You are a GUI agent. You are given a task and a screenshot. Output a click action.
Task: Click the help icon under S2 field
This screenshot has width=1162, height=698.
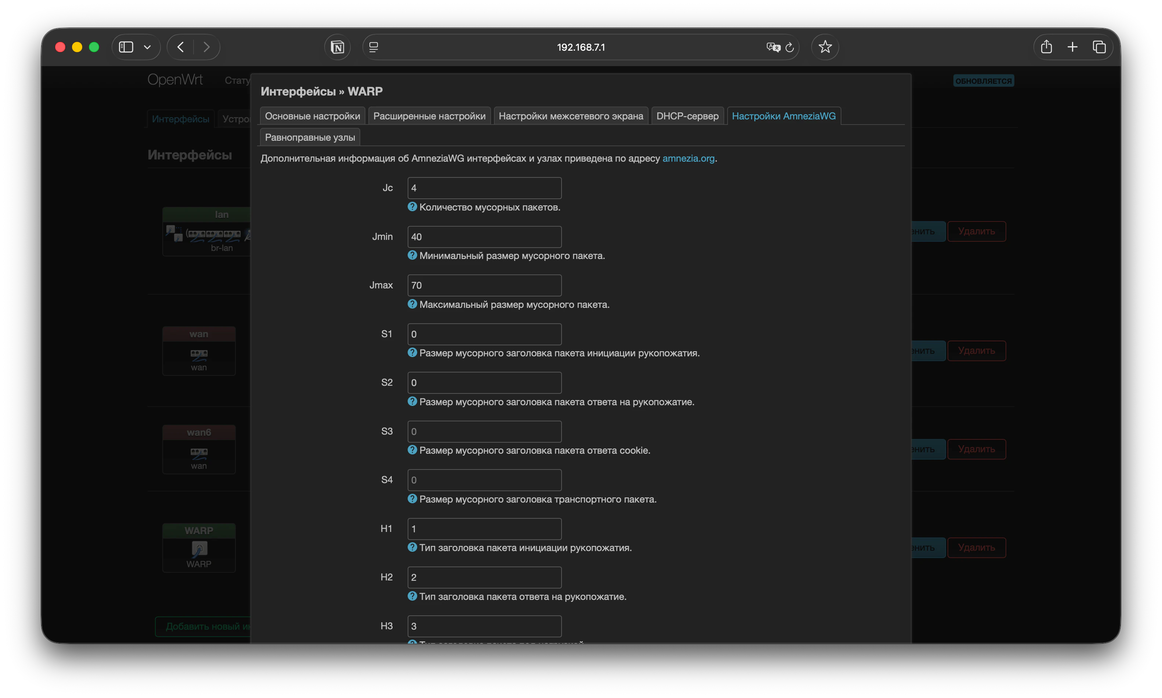click(x=412, y=401)
